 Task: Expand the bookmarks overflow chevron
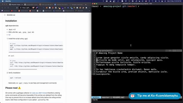tap(89, 11)
